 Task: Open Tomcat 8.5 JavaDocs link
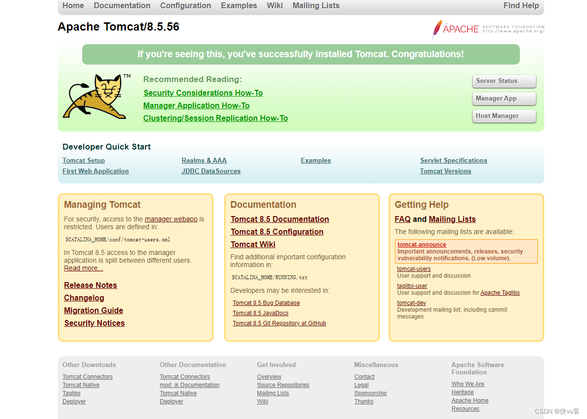point(261,313)
